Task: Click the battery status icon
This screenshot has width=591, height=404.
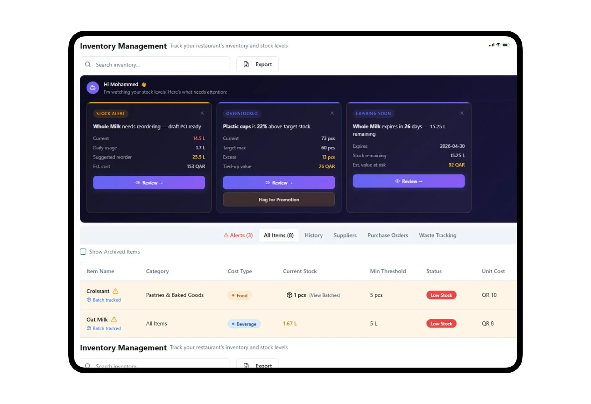Action: tap(506, 45)
